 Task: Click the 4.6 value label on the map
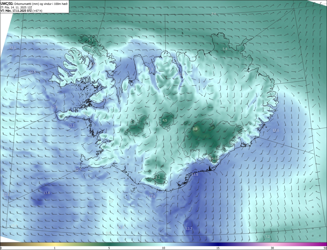tap(214, 158)
